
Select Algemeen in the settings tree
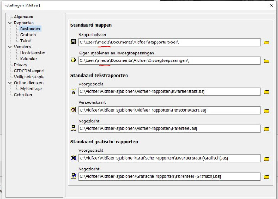[23, 17]
